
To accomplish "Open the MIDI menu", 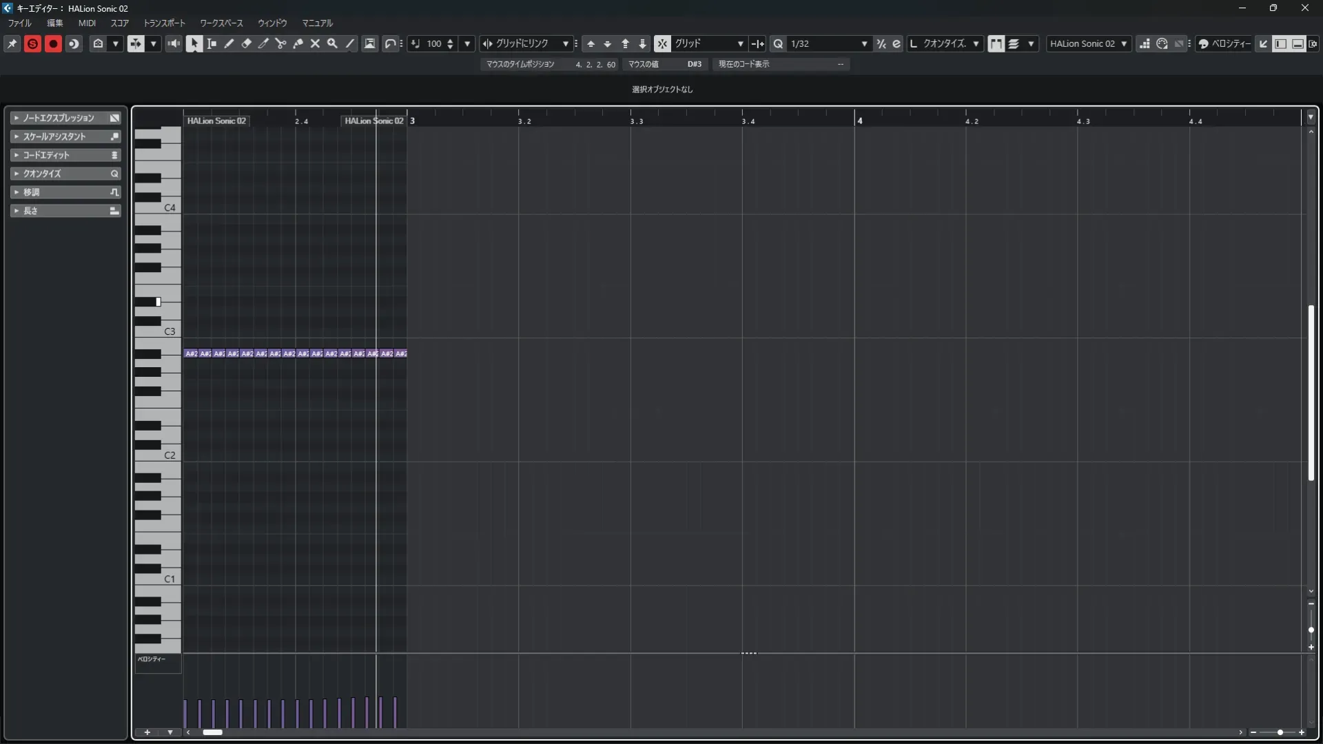I will pyautogui.click(x=87, y=23).
